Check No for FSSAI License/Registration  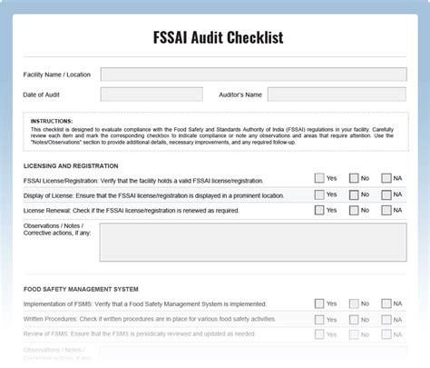354,178
